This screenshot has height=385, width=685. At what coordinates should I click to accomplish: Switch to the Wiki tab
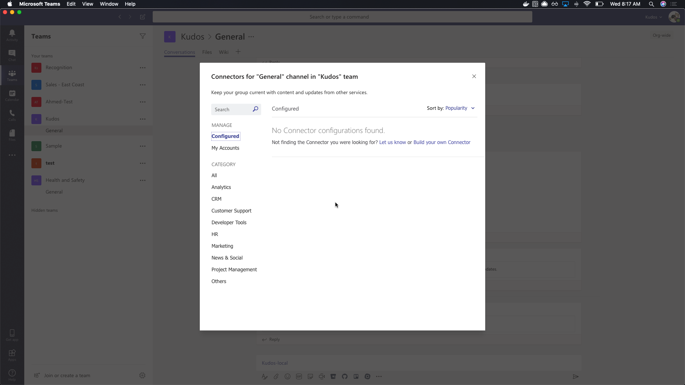tap(224, 52)
